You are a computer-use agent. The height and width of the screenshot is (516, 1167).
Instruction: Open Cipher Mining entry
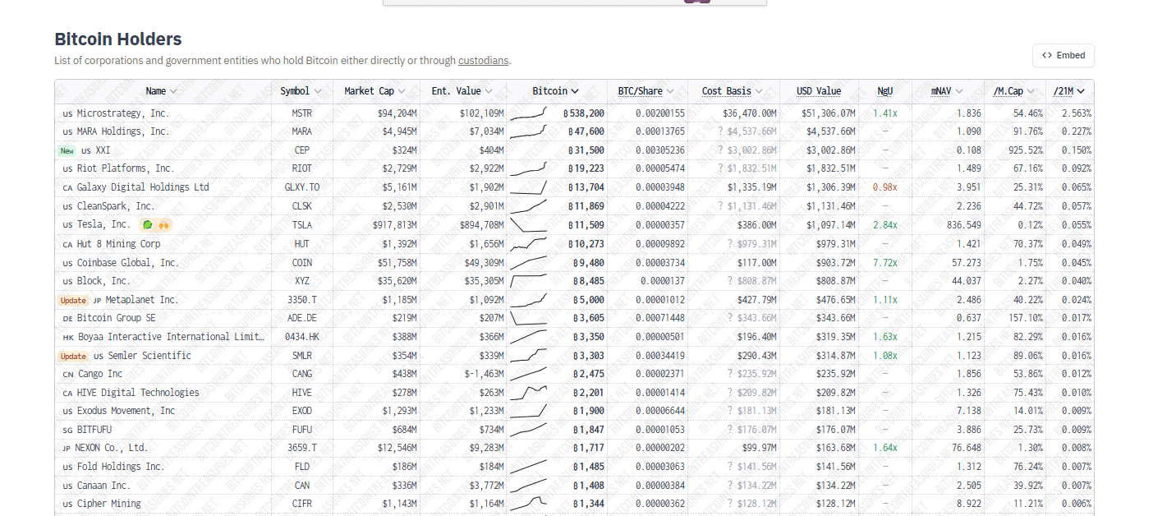pos(108,504)
